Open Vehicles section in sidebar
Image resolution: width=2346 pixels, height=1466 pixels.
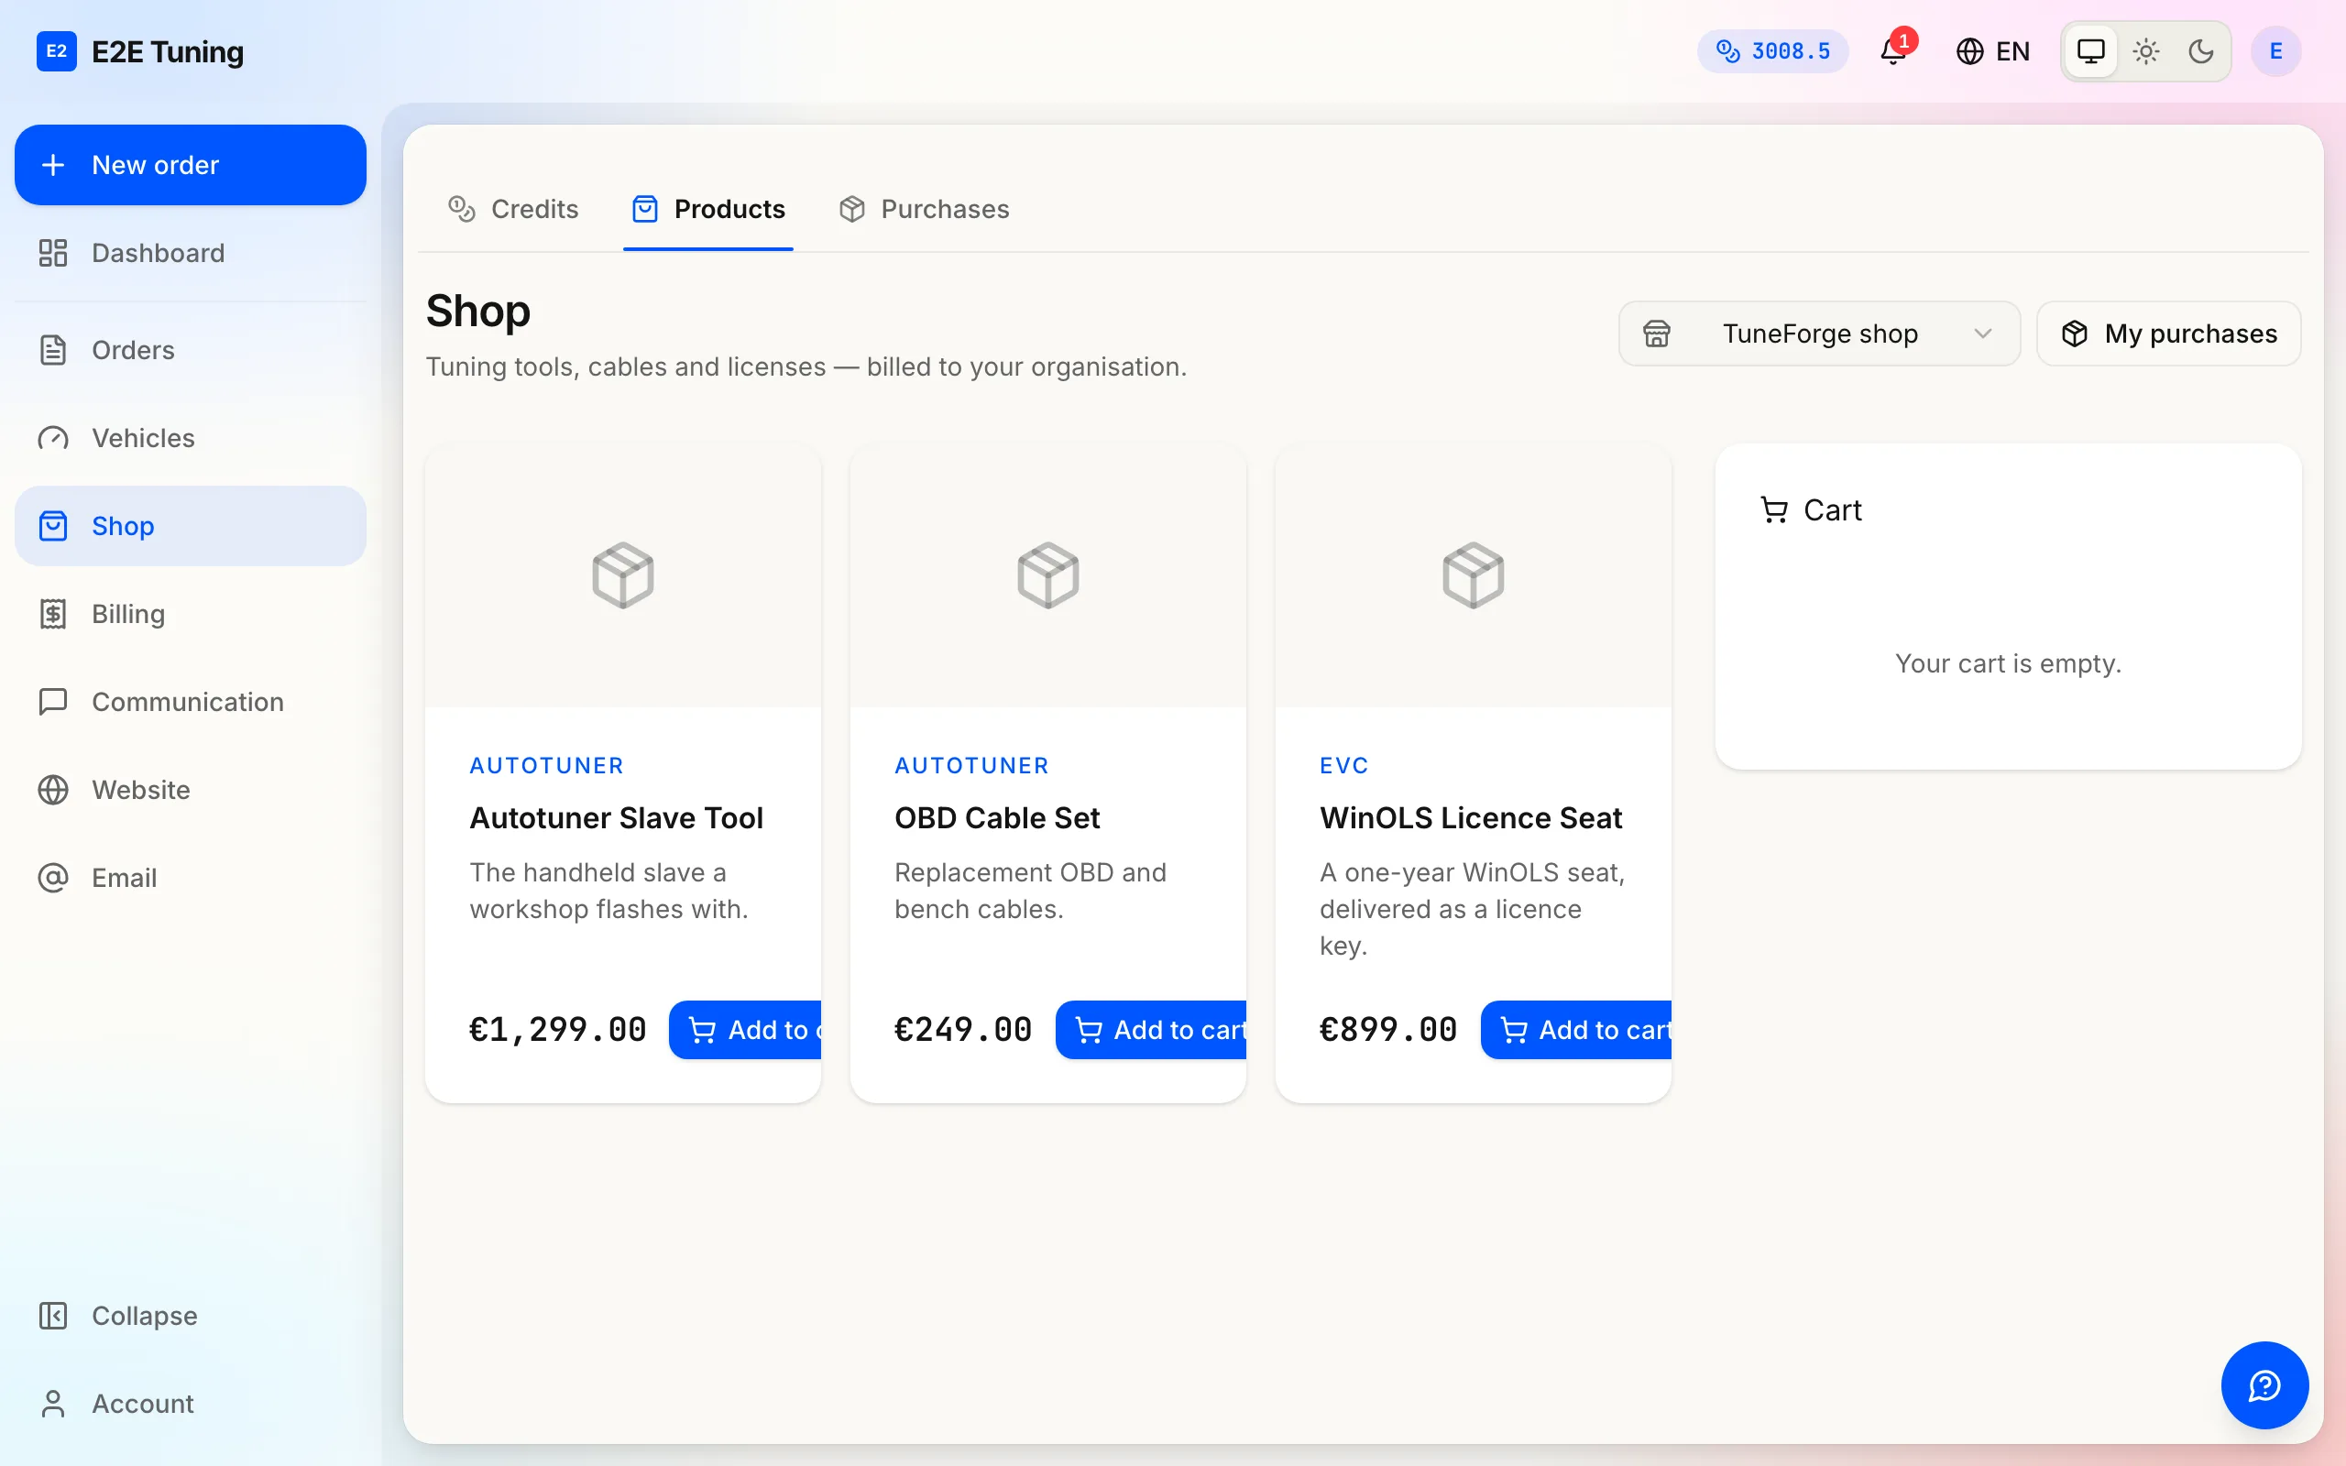190,438
